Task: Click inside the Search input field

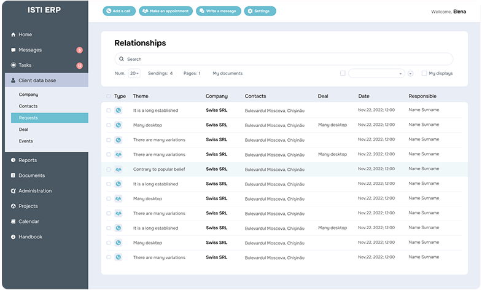Action: (x=282, y=59)
